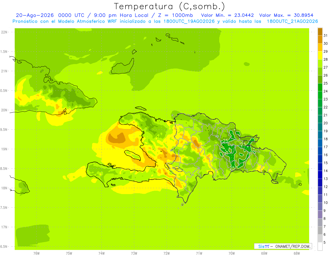Screen dimensions: 333x257
Task: Click the '72W' longitude axis label
Action: 167,253
